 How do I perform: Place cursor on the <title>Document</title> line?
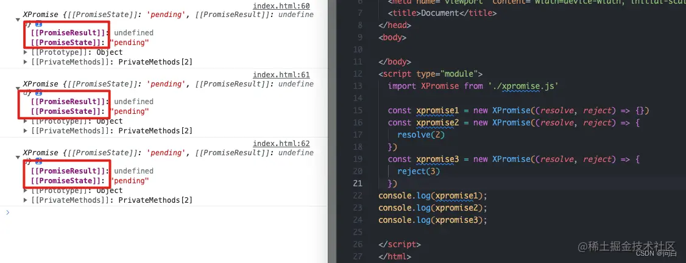[442, 13]
